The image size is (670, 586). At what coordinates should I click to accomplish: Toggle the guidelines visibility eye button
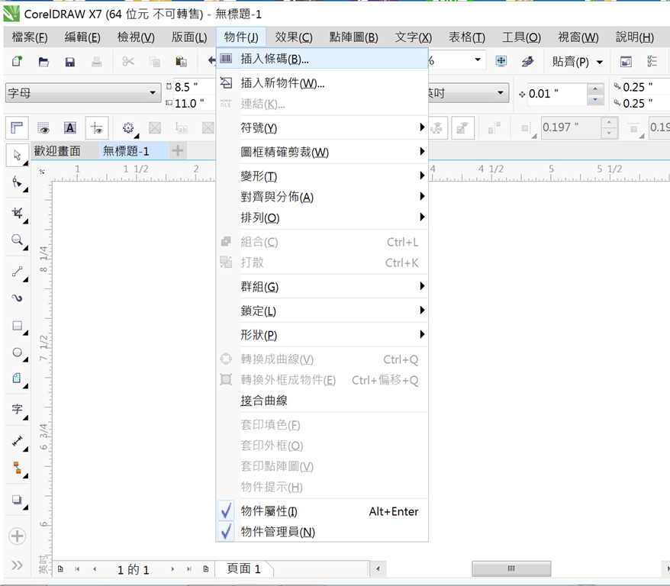pos(97,127)
